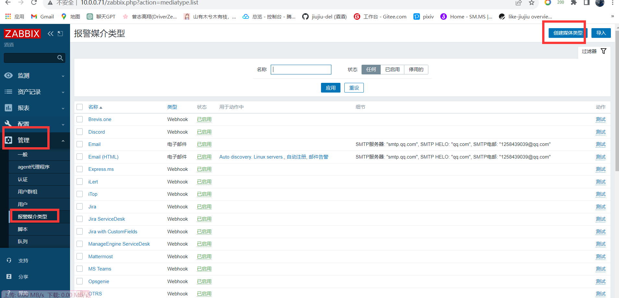Image resolution: width=619 pixels, height=298 pixels.
Task: Click 测试 for the MS Teams row
Action: 601,269
